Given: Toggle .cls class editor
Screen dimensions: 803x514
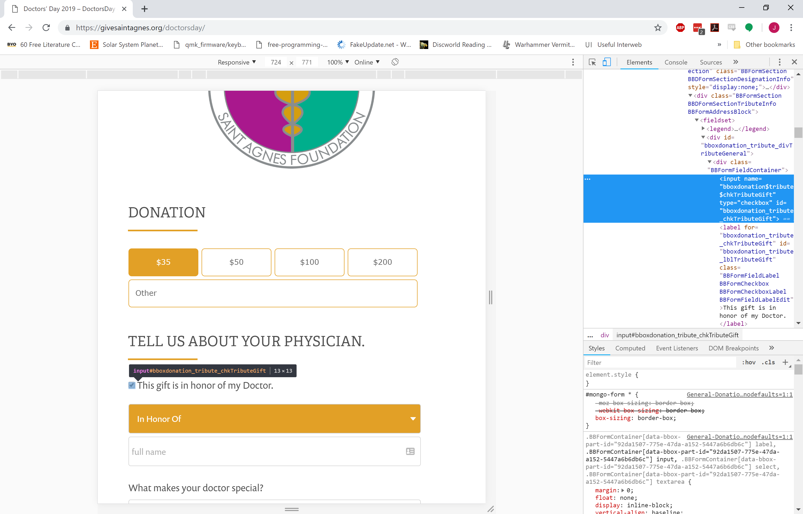Looking at the screenshot, I should click(768, 362).
